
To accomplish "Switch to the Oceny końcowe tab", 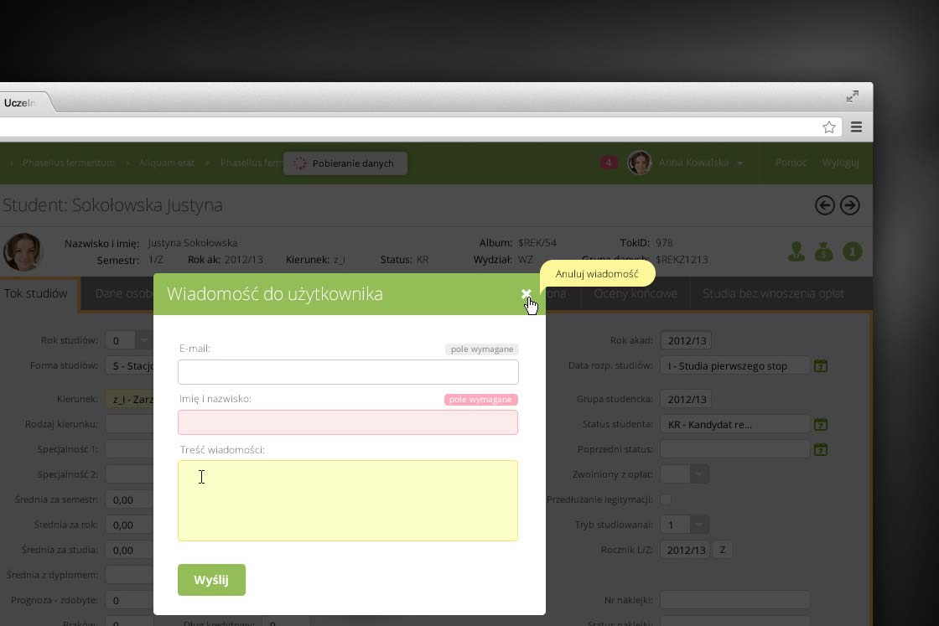I will point(635,293).
